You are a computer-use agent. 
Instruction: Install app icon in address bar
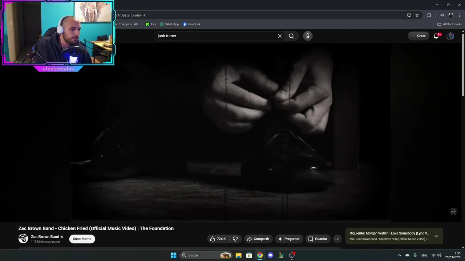click(x=409, y=15)
